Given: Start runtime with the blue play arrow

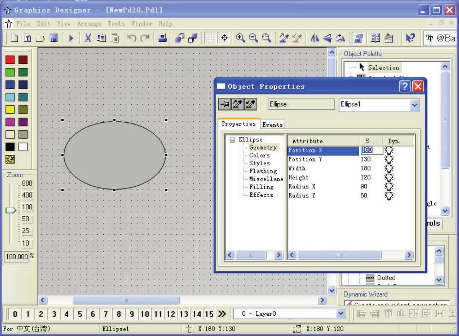Looking at the screenshot, I should pos(71,38).
